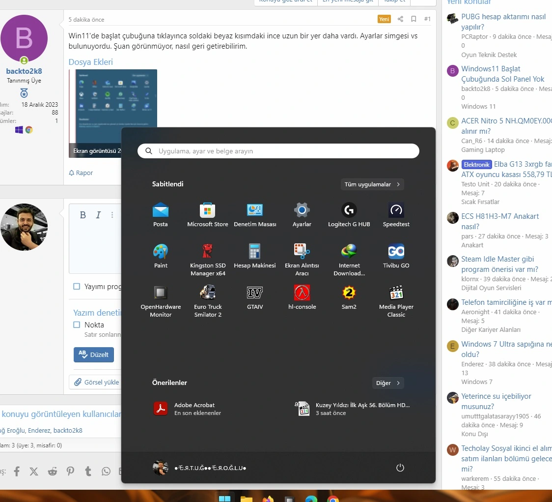Open the user account in Start menu
The width and height of the screenshot is (552, 502).
(x=199, y=468)
